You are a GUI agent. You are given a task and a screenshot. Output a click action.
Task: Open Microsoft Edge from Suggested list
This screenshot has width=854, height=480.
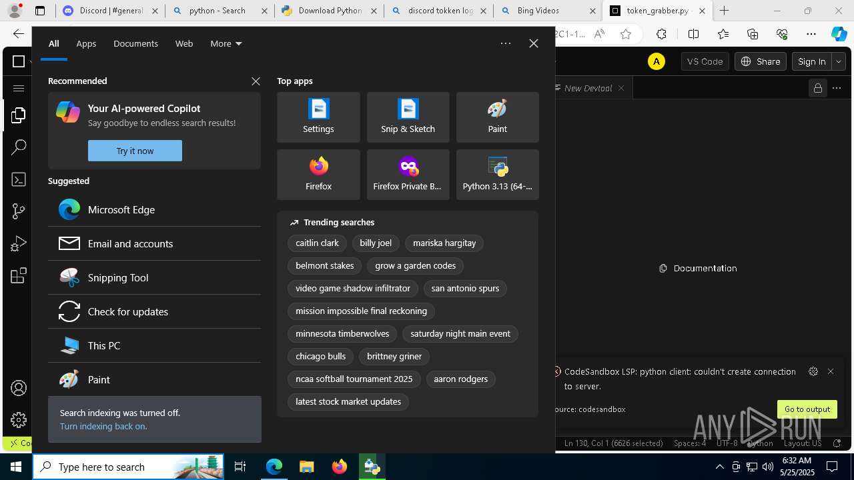tap(154, 209)
